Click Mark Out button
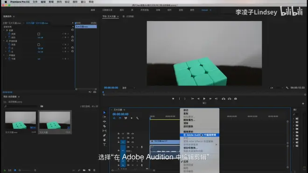 click(x=185, y=99)
